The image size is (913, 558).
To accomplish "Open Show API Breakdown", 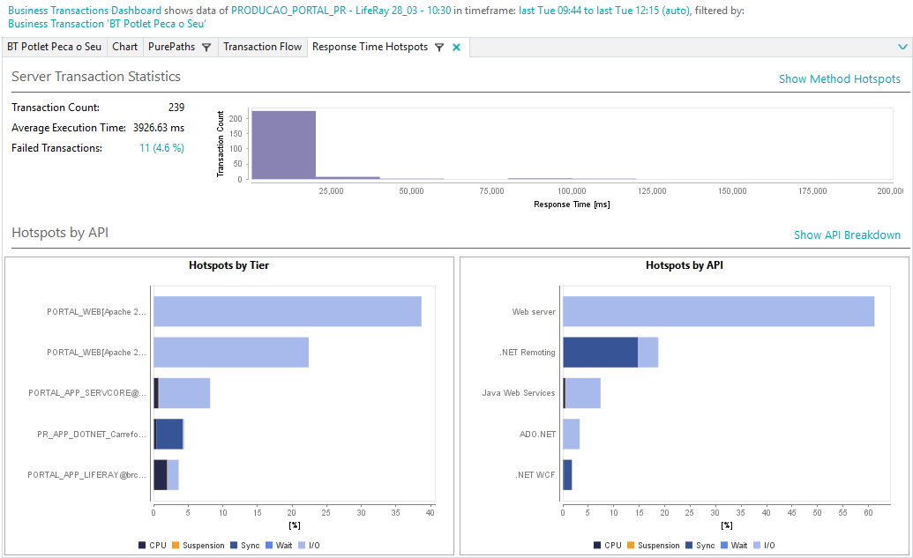I will pos(848,234).
